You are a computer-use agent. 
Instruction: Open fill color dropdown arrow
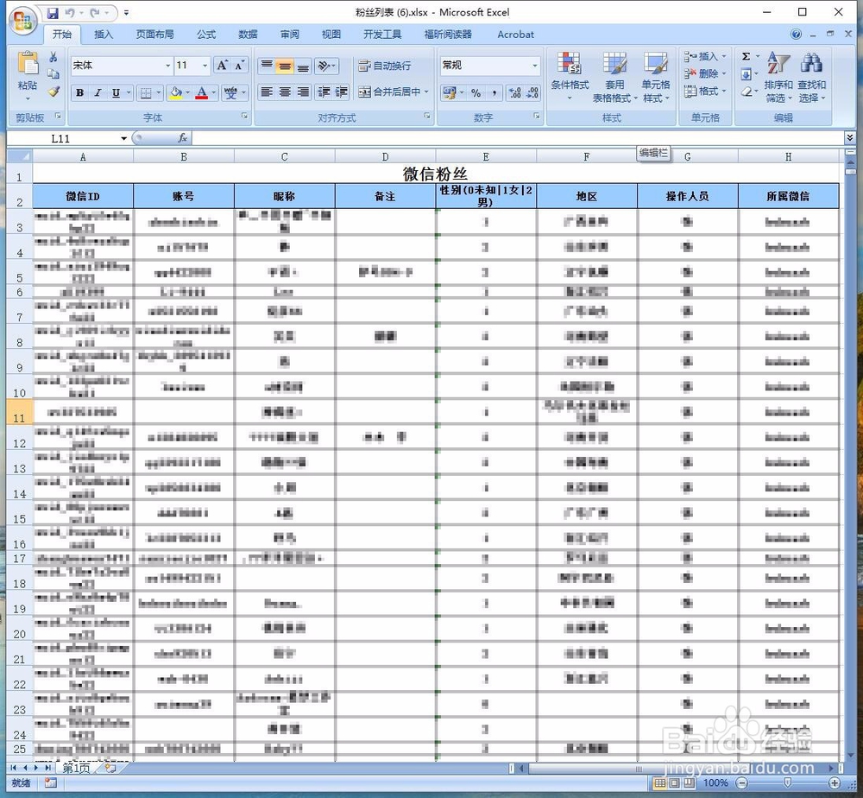click(x=187, y=92)
